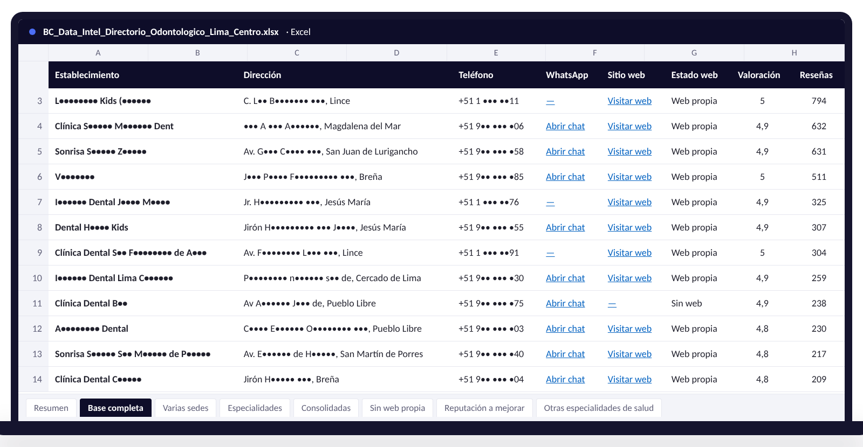Open Abrir chat for Dental Kids row 8

(x=565, y=227)
